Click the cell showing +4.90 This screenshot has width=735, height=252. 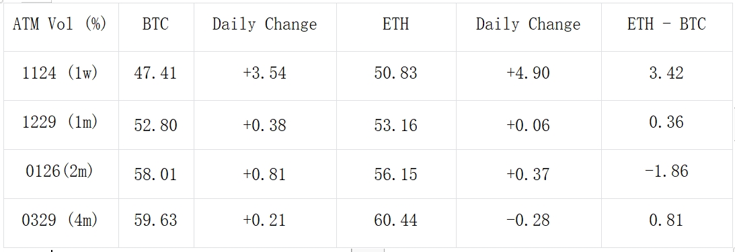[x=529, y=76]
